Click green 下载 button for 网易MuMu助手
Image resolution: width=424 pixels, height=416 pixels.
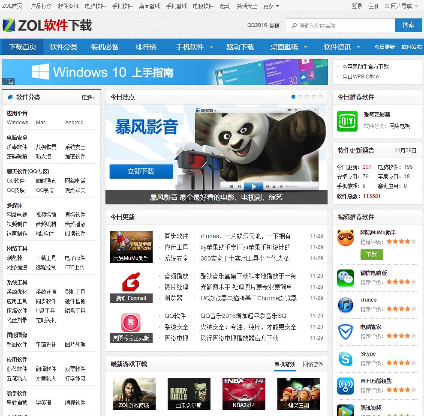point(372,254)
